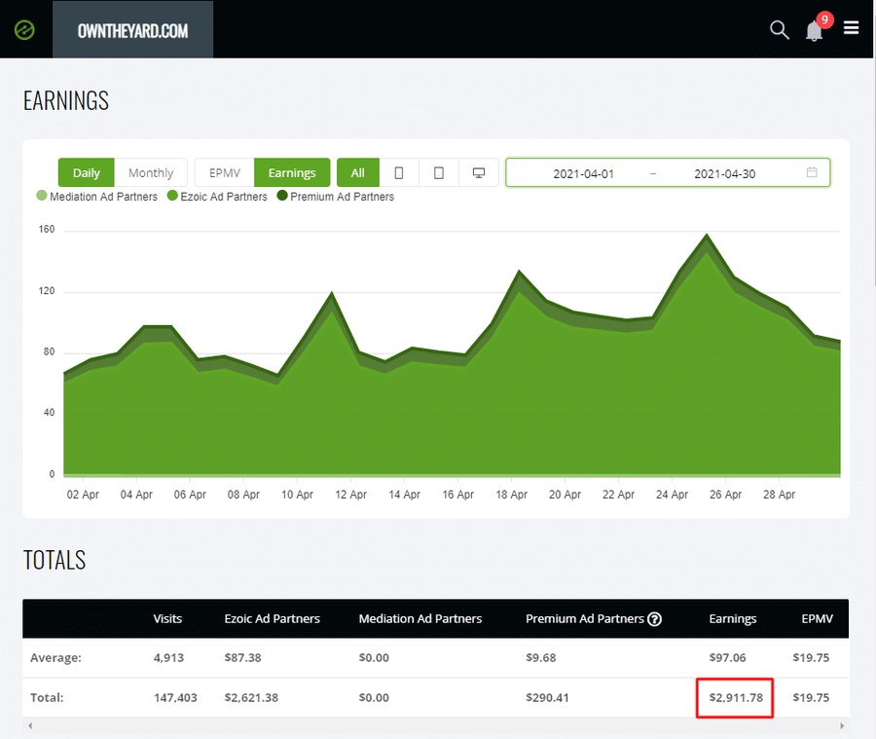
Task: Click the start date 2021-04-01 field
Action: 583,174
